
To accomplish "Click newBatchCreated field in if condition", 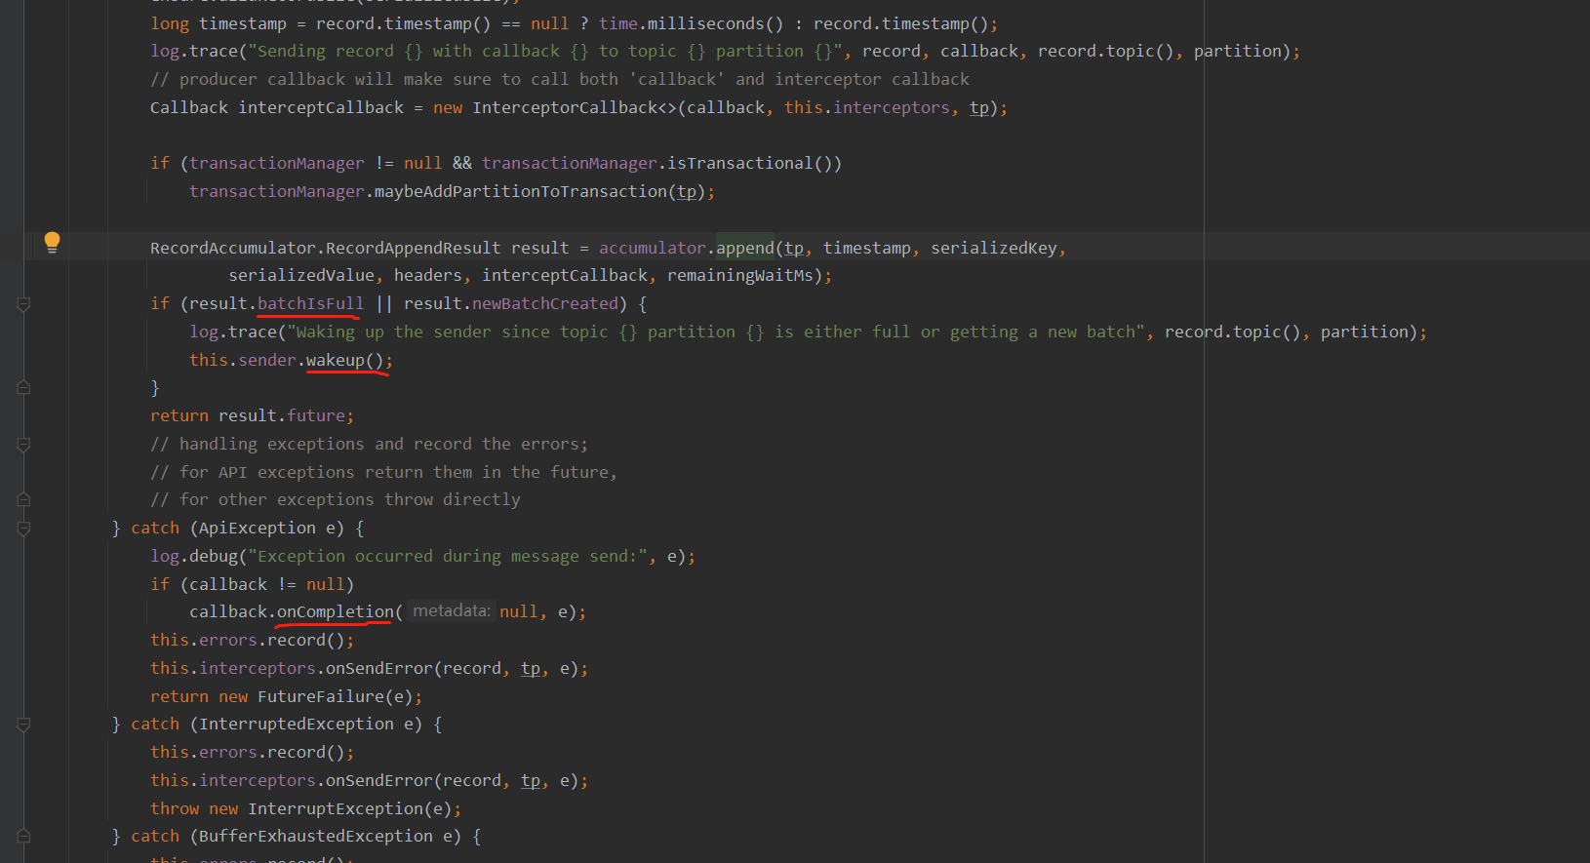I will tap(545, 304).
